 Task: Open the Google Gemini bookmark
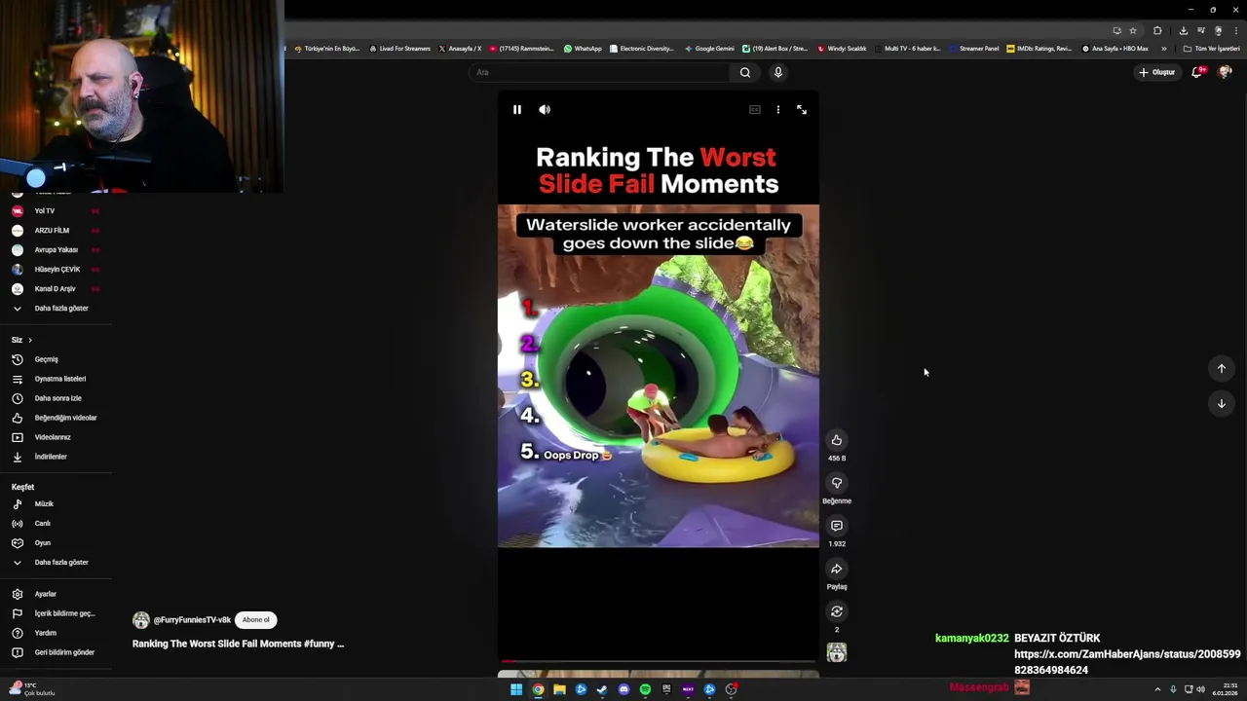709,49
